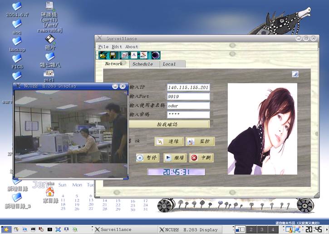Click the 監控 monitor button
The image size is (329, 234).
200,142
